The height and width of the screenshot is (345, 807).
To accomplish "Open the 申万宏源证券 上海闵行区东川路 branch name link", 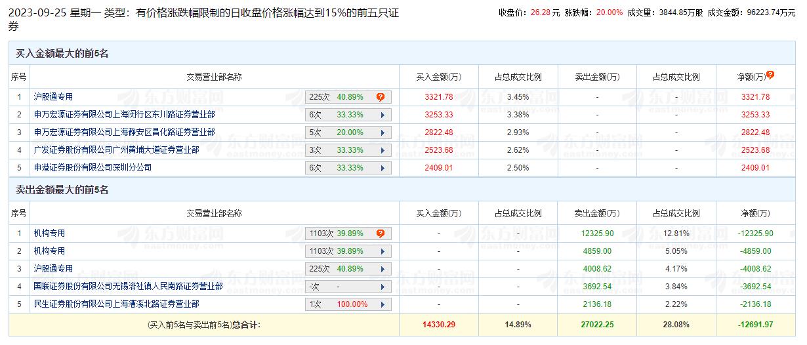I will 124,115.
